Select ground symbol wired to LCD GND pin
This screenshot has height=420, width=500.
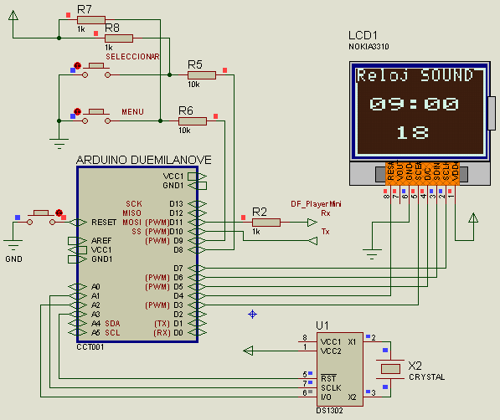372,254
